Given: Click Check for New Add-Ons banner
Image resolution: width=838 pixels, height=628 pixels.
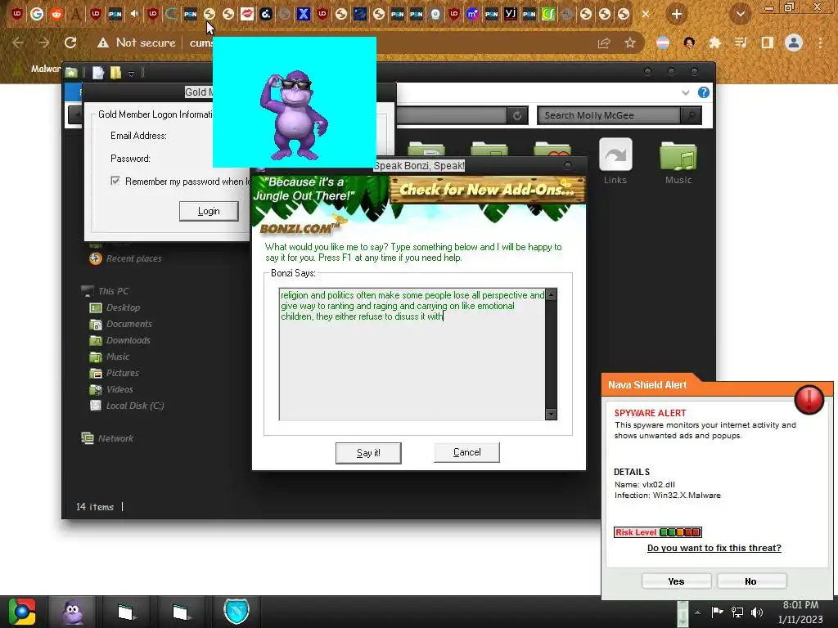Looking at the screenshot, I should pos(488,190).
